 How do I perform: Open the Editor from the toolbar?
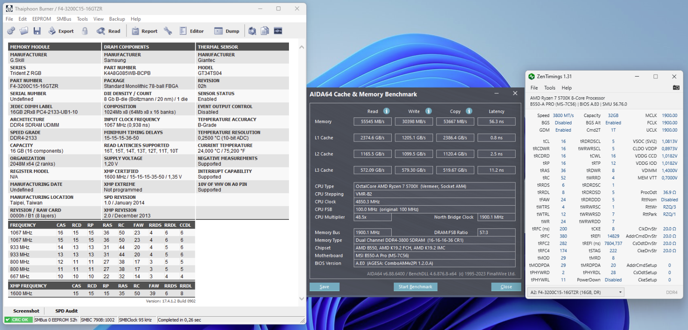[192, 31]
